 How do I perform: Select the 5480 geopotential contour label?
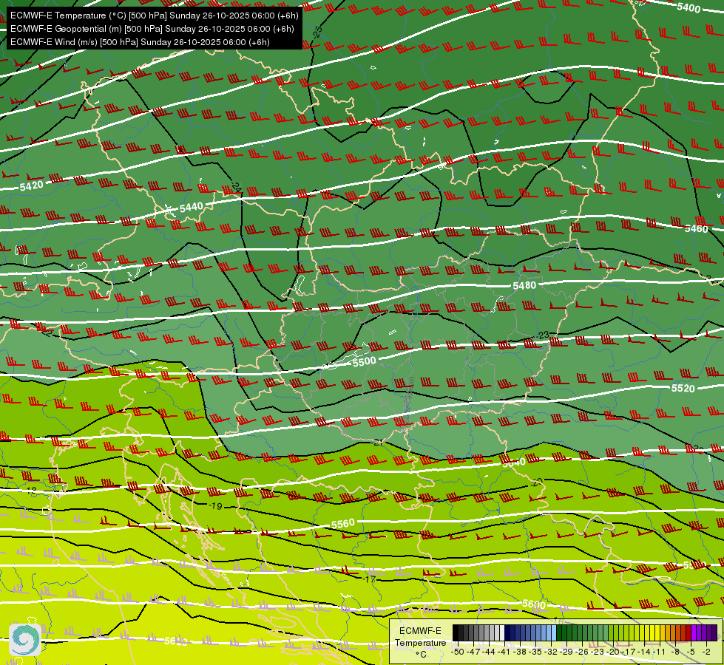524,286
